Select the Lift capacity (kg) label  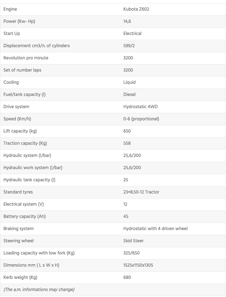[x=20, y=131]
